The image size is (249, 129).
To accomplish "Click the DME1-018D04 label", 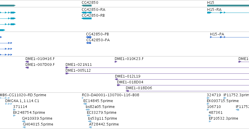I will tap(130, 82).
